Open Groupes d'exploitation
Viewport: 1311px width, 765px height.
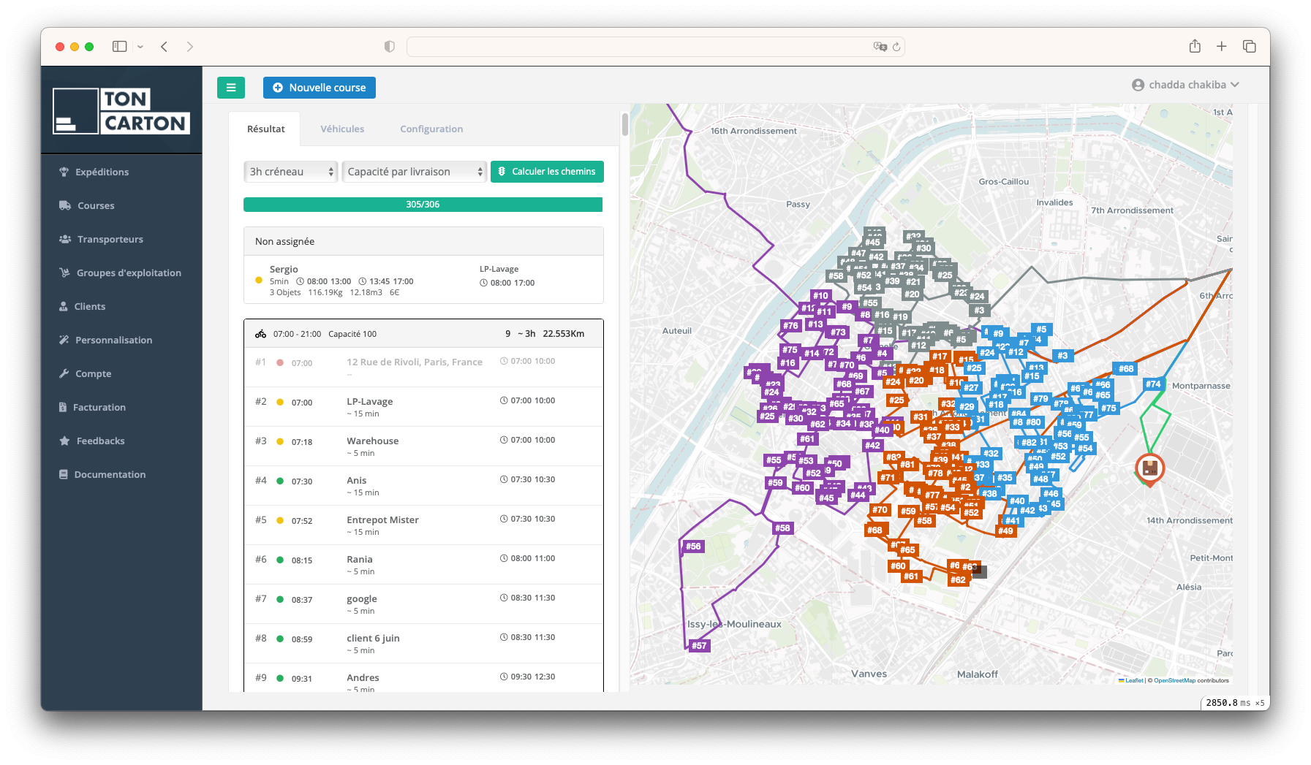point(128,273)
